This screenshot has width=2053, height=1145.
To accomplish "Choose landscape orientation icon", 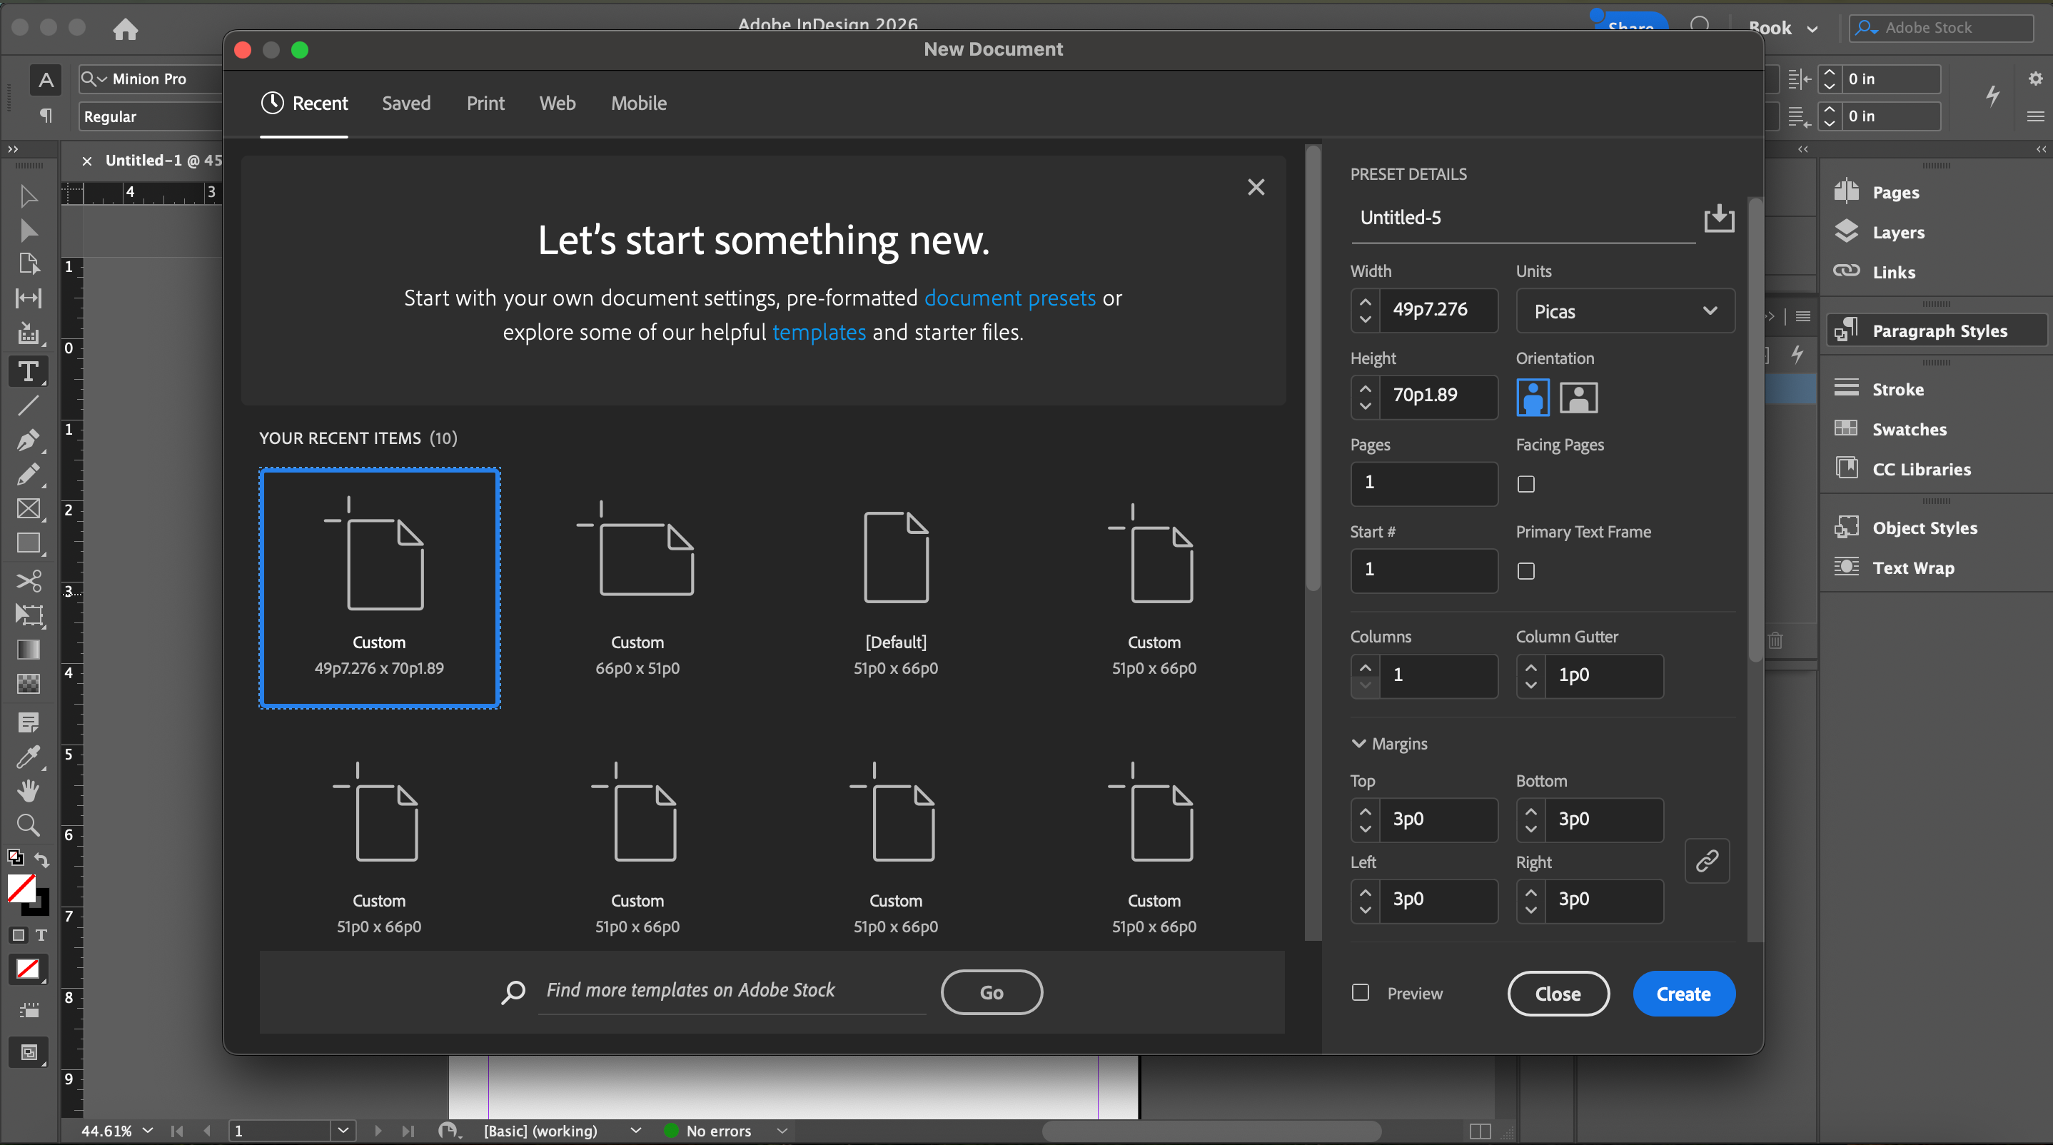I will click(1577, 397).
